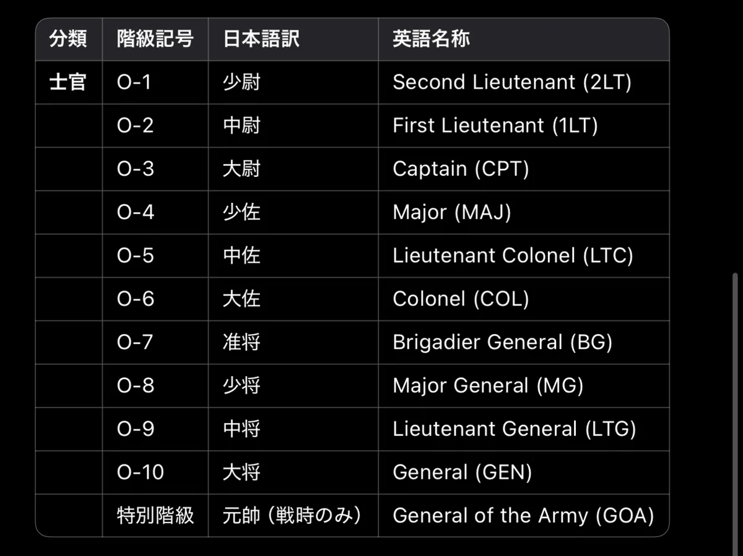
Task: Select the 特別階級 cell
Action: (x=155, y=515)
